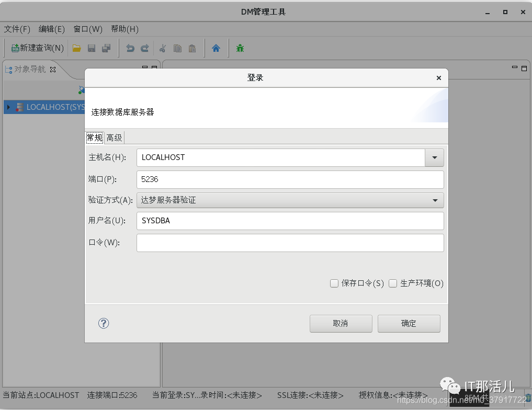Close the DM管理工具 main window

click(x=523, y=12)
